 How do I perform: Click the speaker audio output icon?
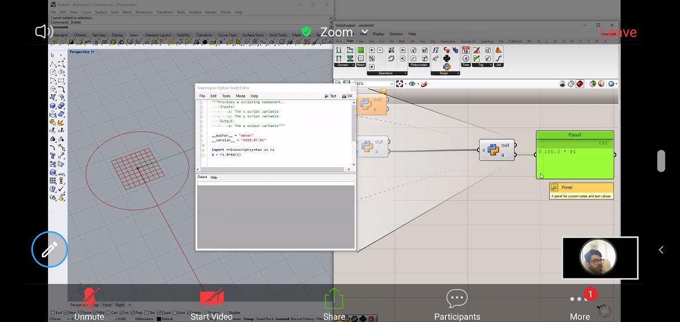click(x=44, y=32)
